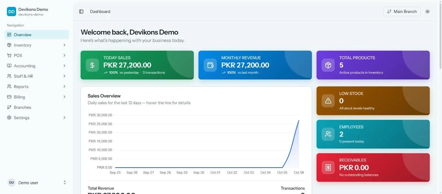Click the Overview grid icon
The width and height of the screenshot is (442, 194).
9,35
